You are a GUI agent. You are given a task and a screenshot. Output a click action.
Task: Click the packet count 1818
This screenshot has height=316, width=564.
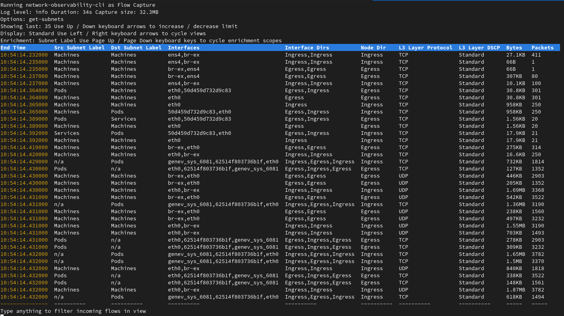coord(538,268)
